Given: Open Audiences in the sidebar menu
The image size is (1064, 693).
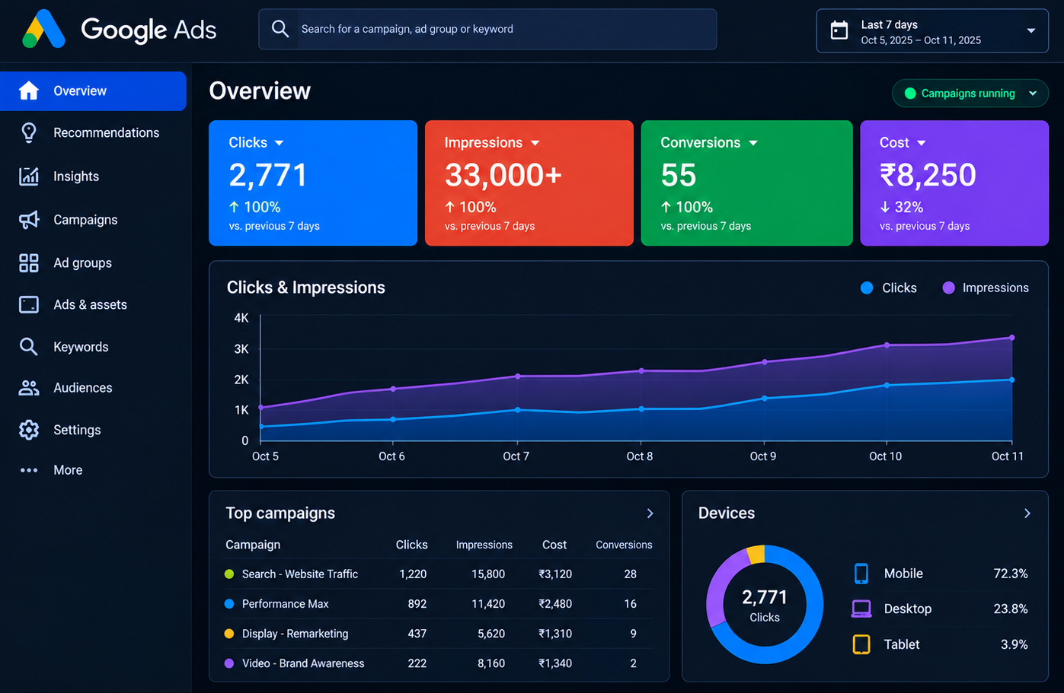Looking at the screenshot, I should (93, 388).
